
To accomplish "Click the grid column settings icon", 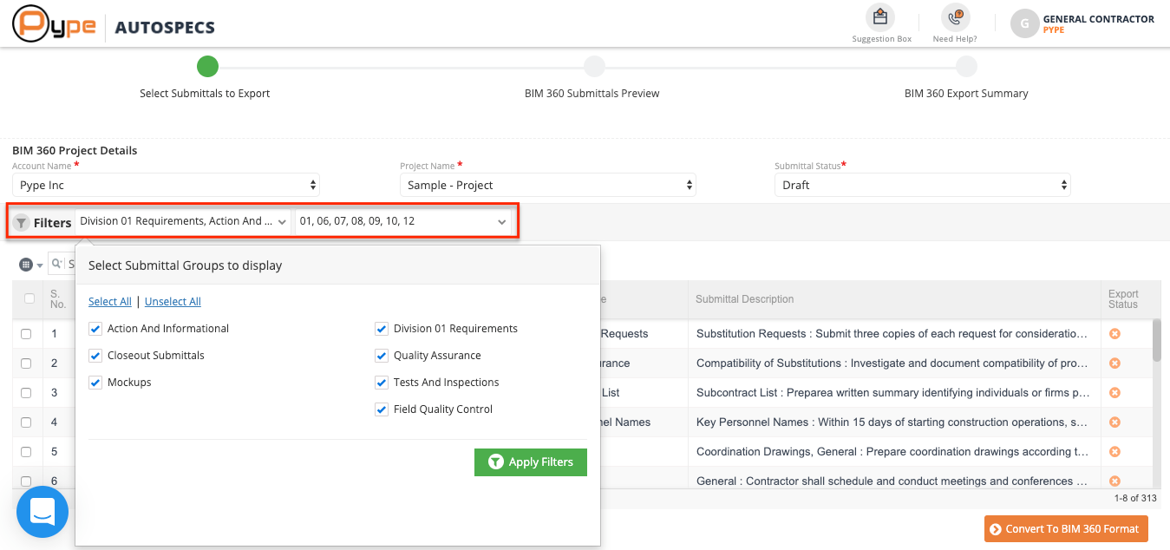I will tap(26, 265).
